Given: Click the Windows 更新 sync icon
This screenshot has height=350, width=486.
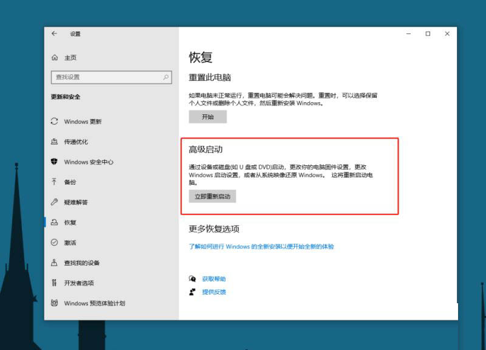Looking at the screenshot, I should pyautogui.click(x=54, y=121).
